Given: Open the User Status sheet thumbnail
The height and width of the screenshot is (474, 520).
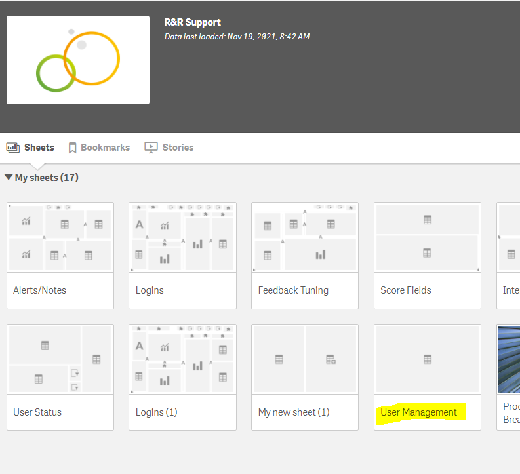Looking at the screenshot, I should click(x=60, y=359).
